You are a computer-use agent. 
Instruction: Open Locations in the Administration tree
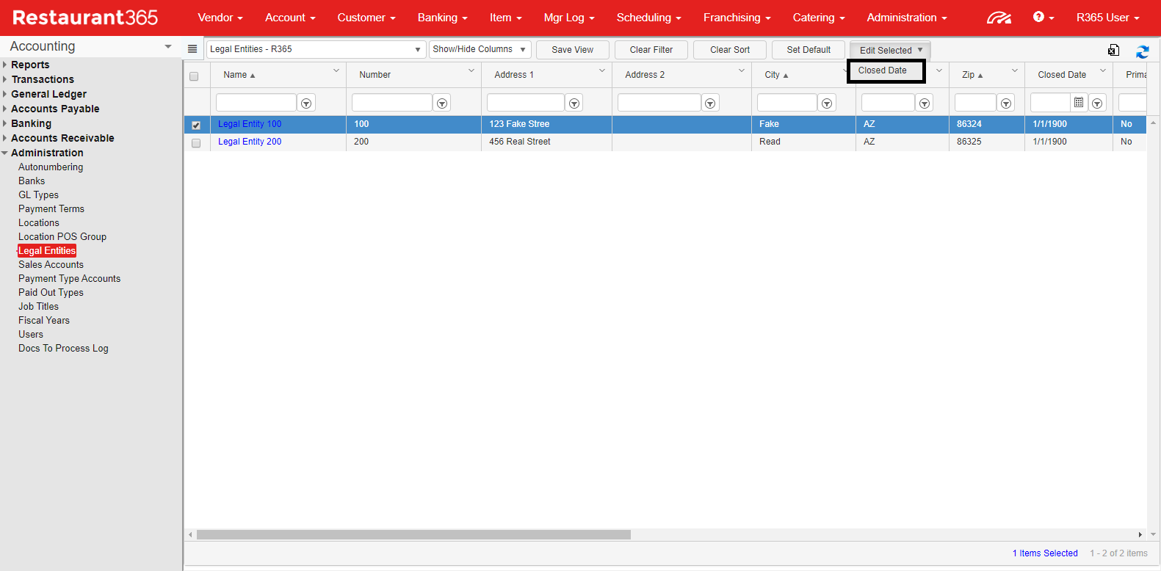tap(39, 223)
